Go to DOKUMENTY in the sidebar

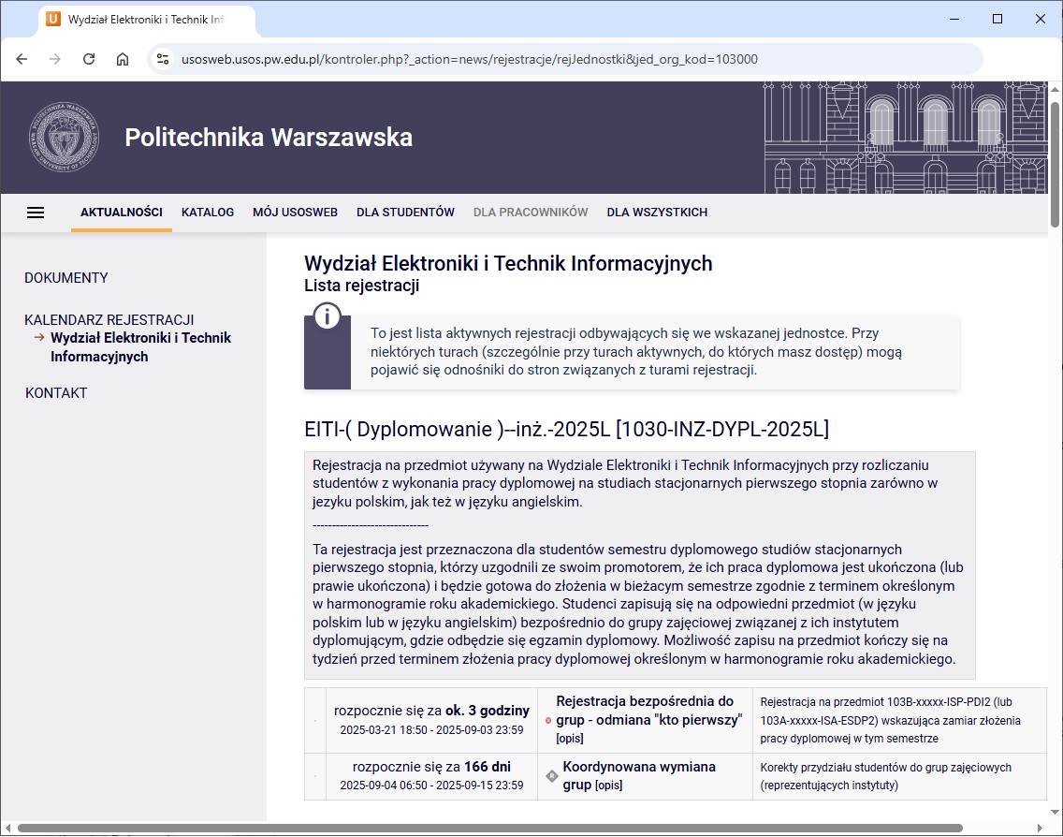pos(66,278)
